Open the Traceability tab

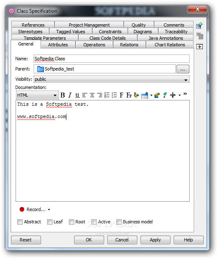coord(176,32)
